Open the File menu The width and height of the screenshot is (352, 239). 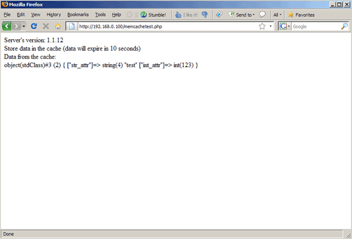coord(7,15)
